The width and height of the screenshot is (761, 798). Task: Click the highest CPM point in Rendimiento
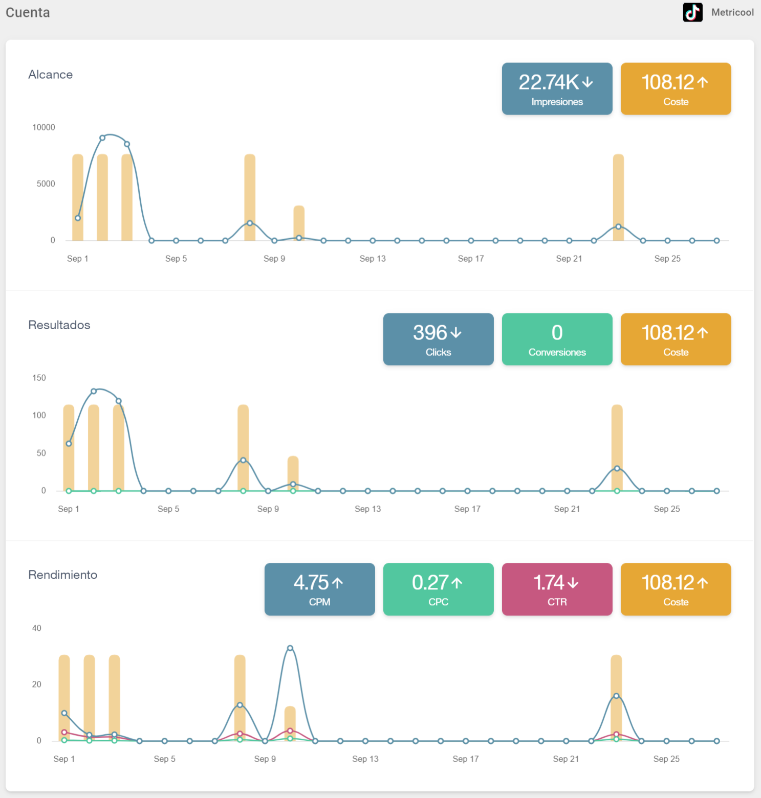[x=290, y=648]
